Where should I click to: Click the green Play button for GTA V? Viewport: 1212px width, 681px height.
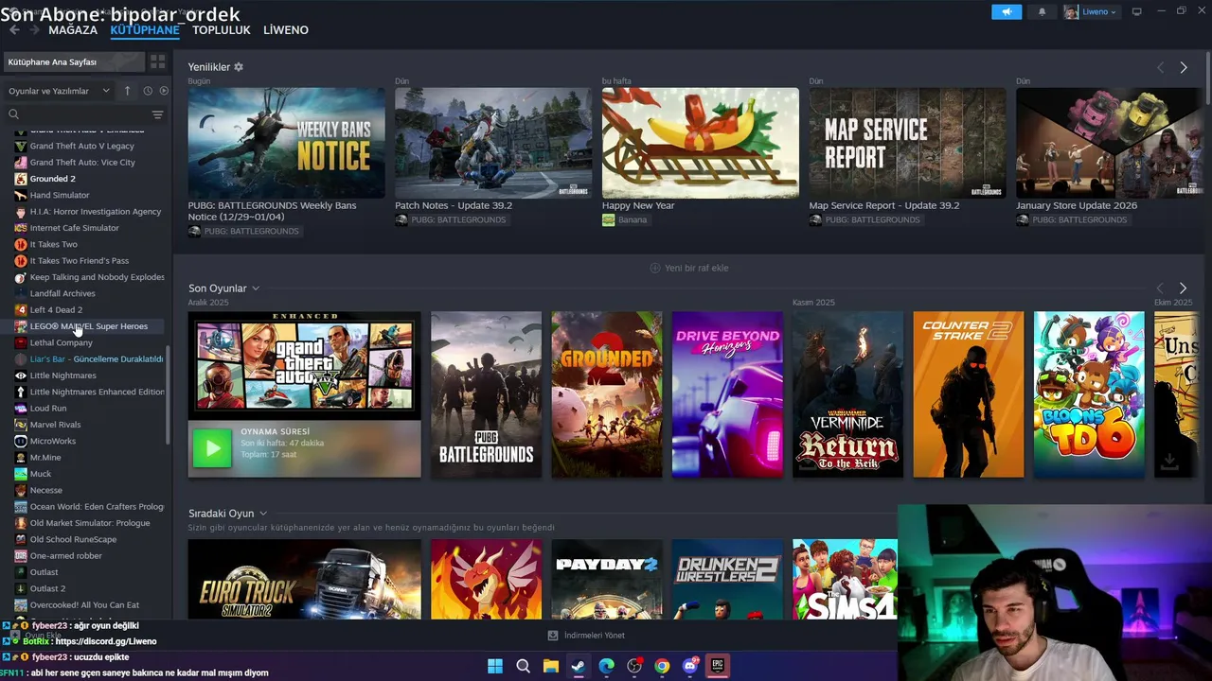(211, 448)
